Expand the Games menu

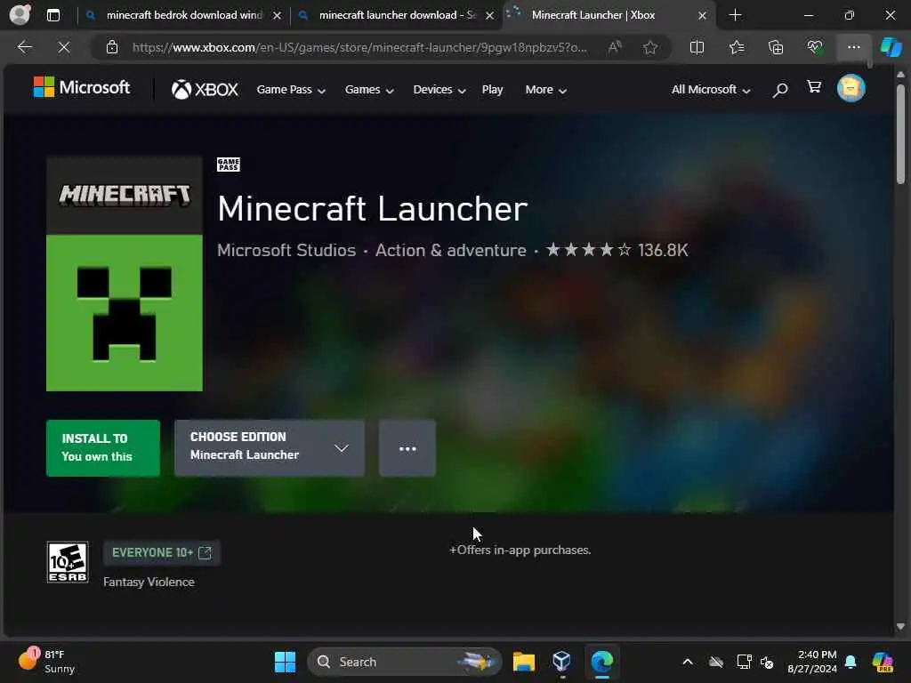click(x=369, y=90)
